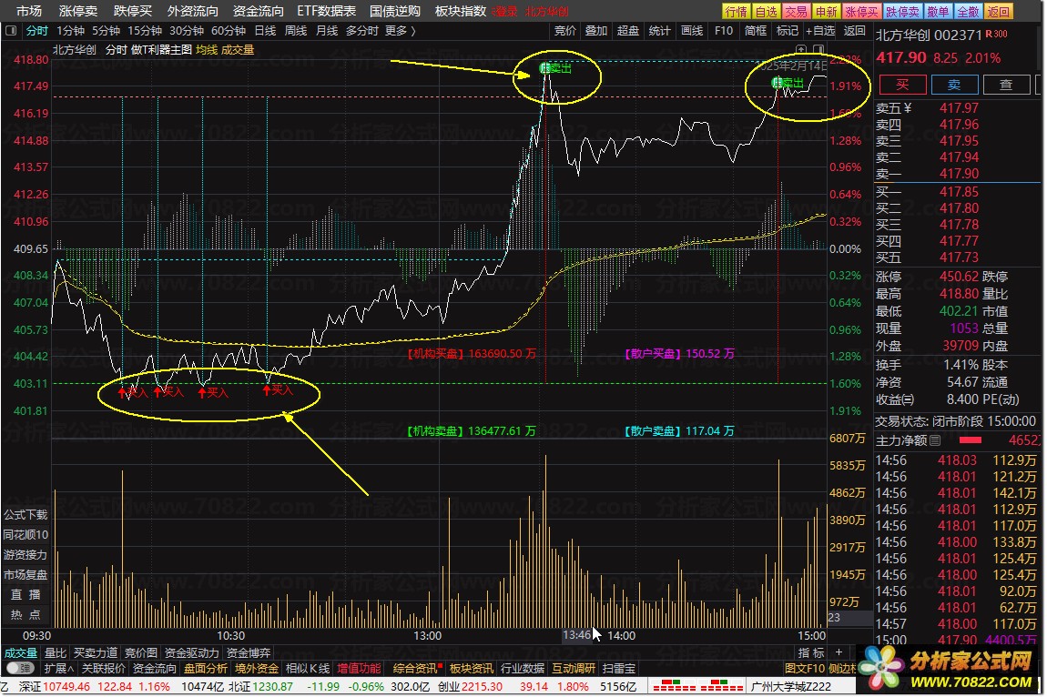Click the yellow 返回 button at top right
Screen dimensions: 1047x697
click(x=998, y=11)
